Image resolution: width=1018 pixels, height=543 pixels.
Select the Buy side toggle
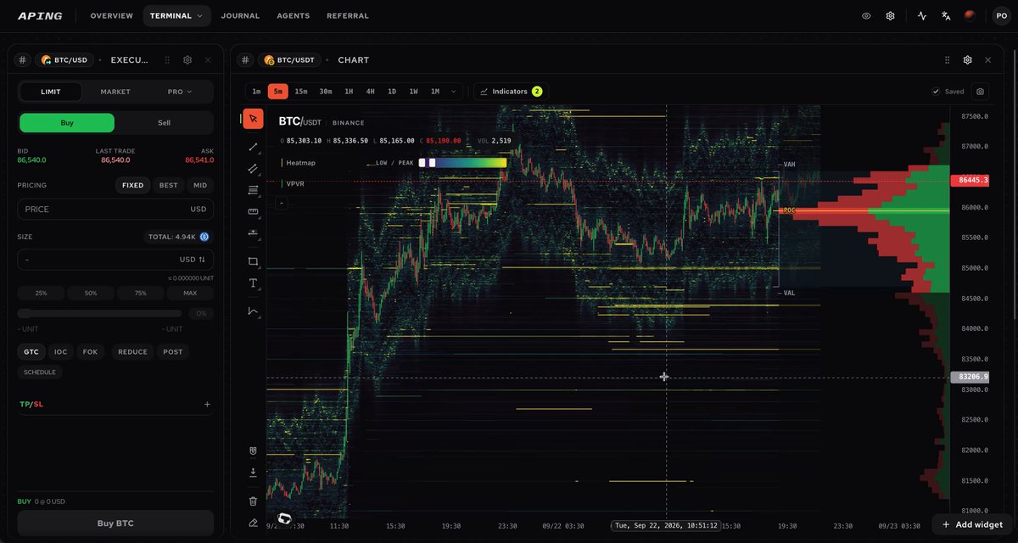pyautogui.click(x=67, y=123)
